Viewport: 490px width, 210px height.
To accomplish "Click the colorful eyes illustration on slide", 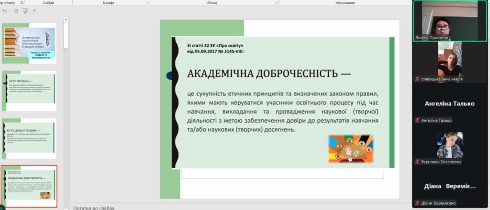I will click(x=350, y=149).
